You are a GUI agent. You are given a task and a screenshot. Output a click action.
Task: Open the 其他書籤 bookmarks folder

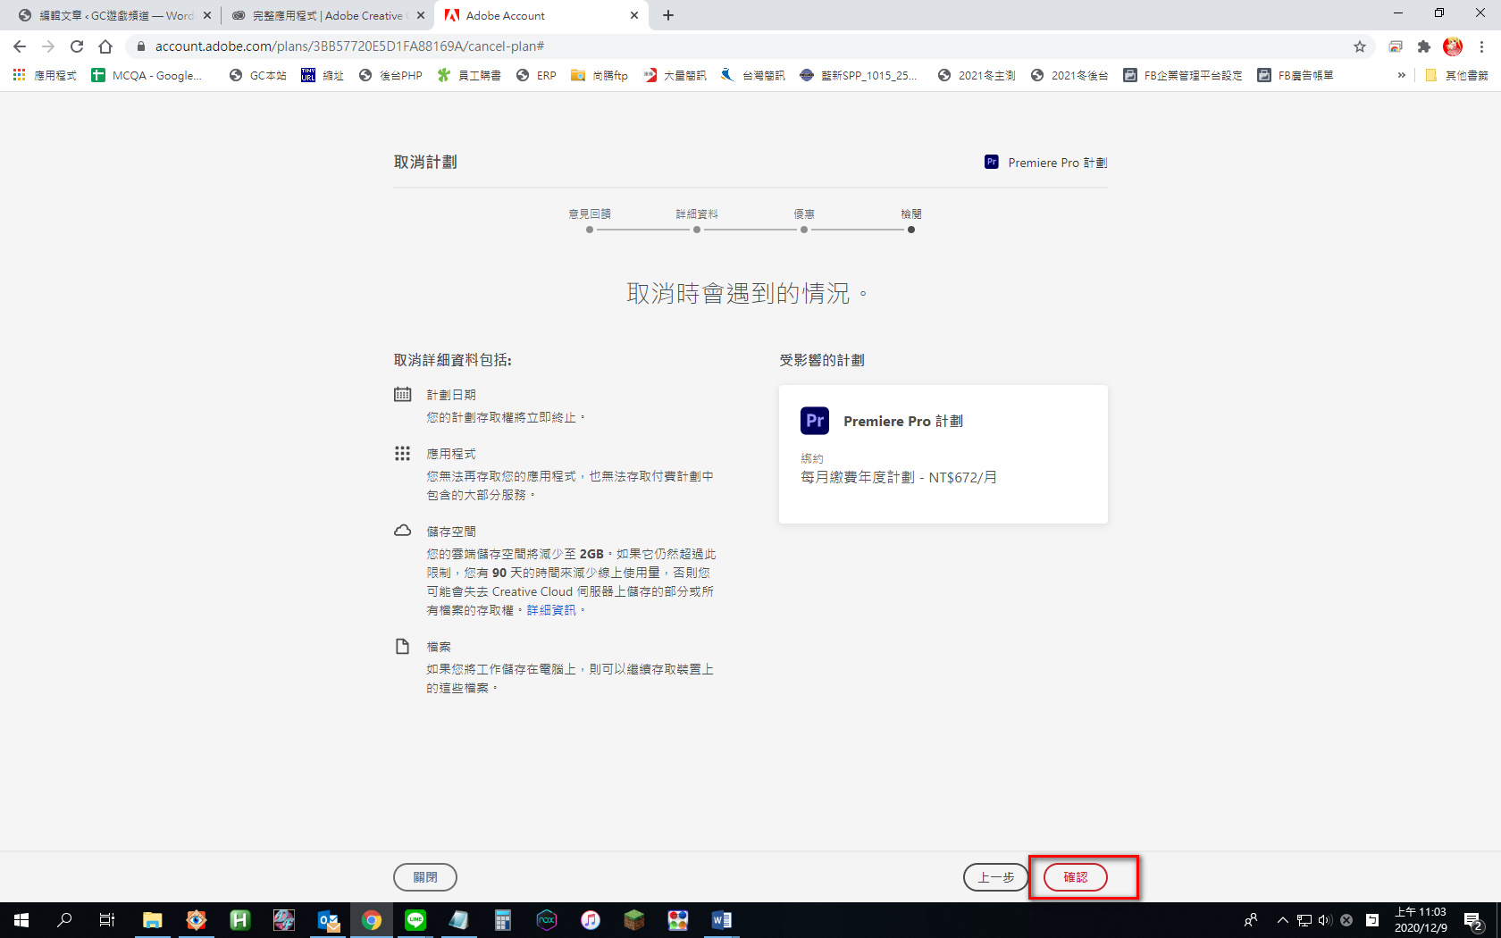click(1456, 75)
